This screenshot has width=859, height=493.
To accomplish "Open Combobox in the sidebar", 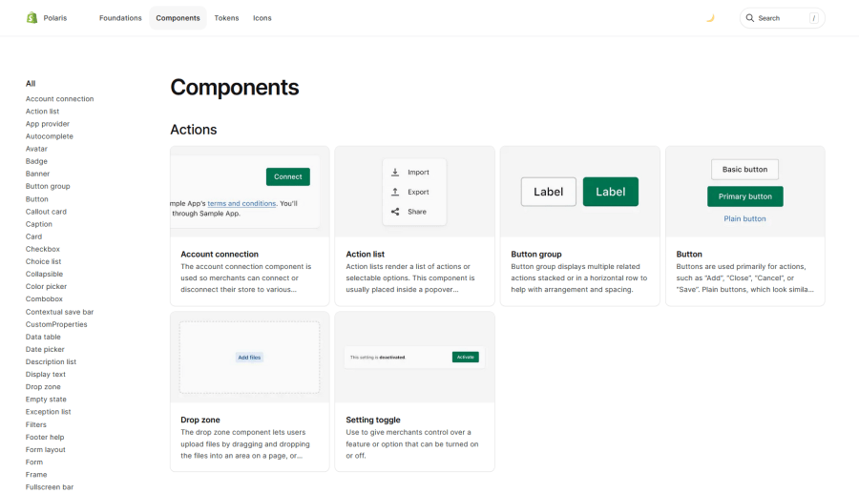I will [44, 299].
